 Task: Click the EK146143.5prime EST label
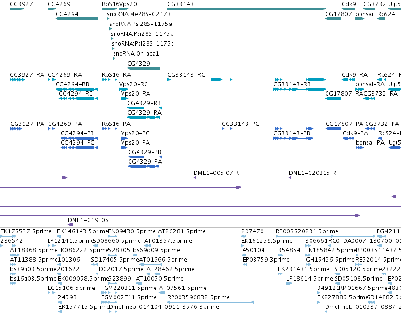[x=82, y=231]
